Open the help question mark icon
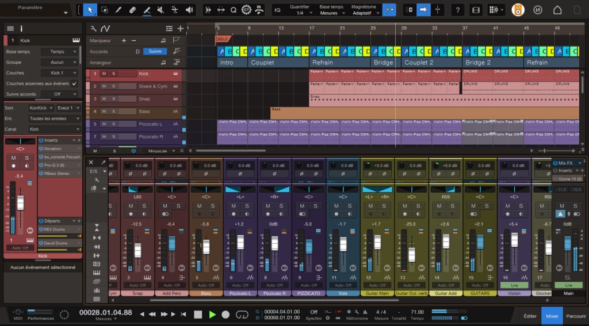 (458, 10)
